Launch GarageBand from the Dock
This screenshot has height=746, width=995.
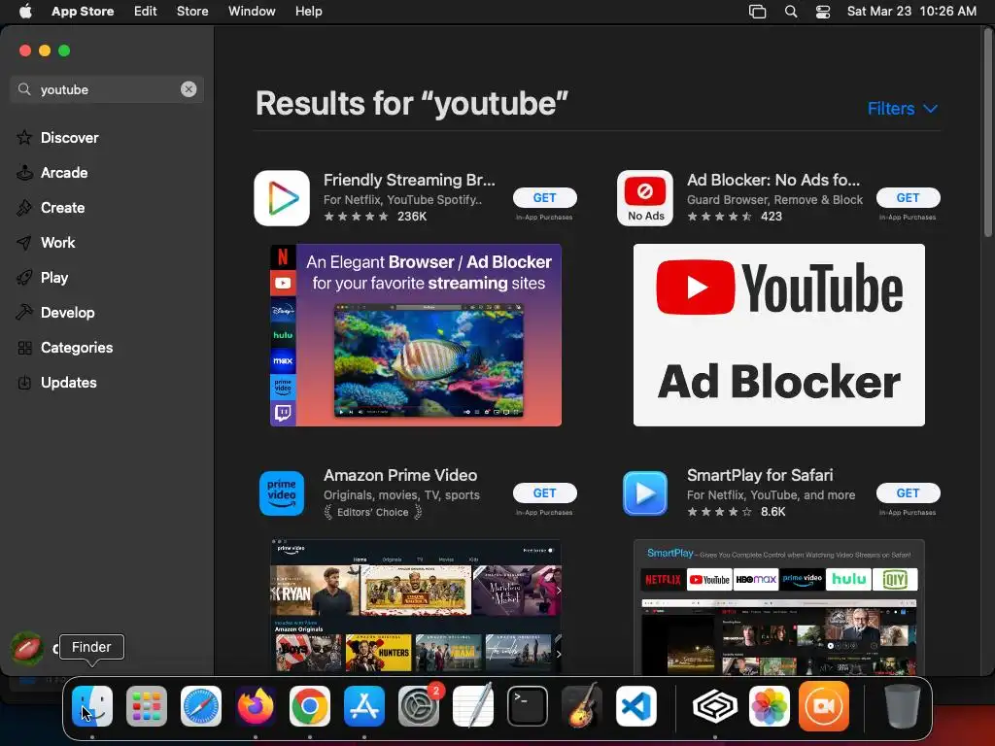(581, 705)
